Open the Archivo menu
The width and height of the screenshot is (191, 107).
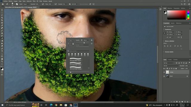[5, 1]
